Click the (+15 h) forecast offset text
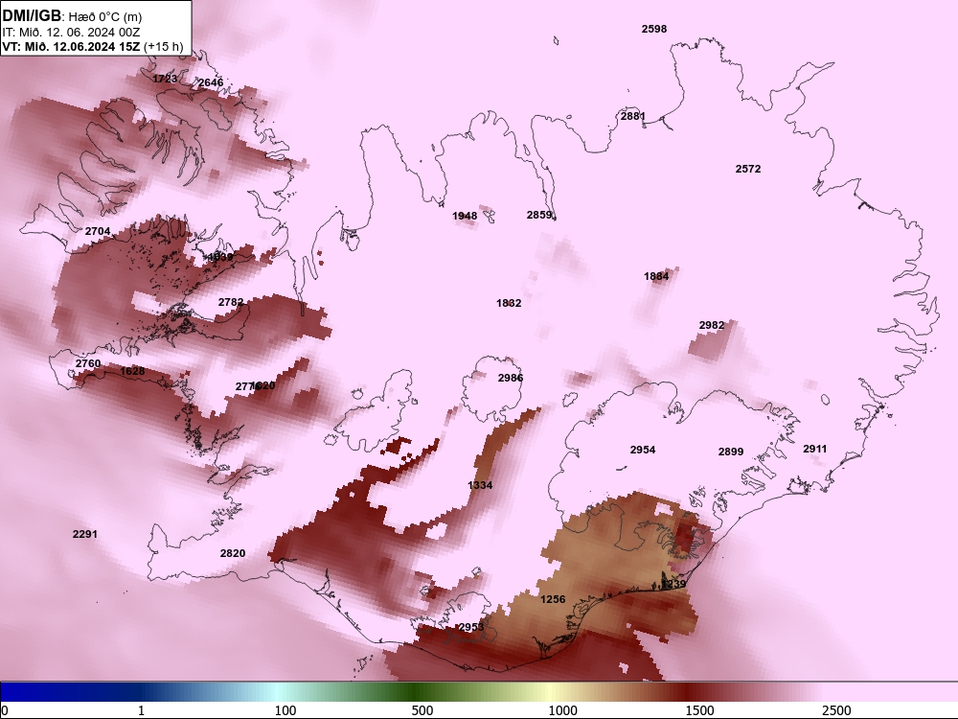 pyautogui.click(x=163, y=46)
